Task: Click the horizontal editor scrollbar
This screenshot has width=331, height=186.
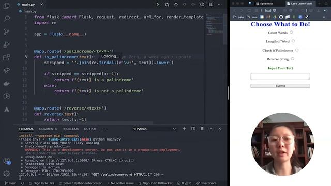Action: click(x=94, y=123)
